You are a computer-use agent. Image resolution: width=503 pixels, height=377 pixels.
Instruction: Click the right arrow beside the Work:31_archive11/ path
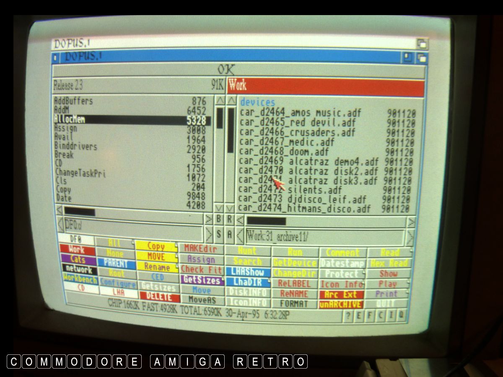coord(410,237)
